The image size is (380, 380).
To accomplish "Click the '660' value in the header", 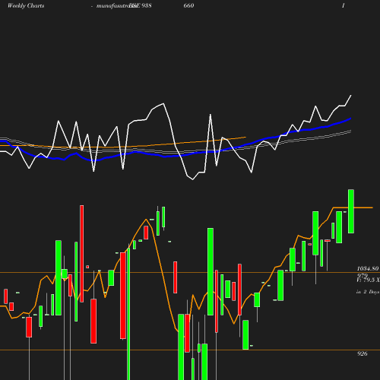I will coord(188,5).
